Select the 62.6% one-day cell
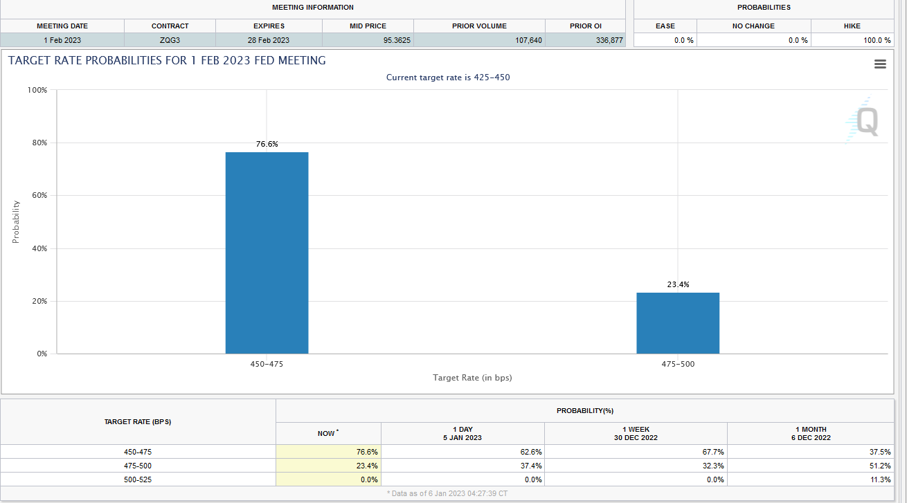 [463, 452]
